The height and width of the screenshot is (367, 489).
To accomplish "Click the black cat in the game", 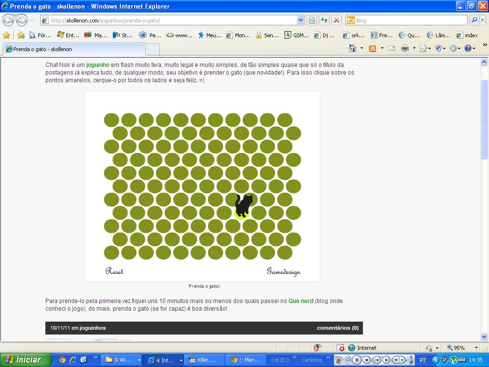I will (x=243, y=205).
